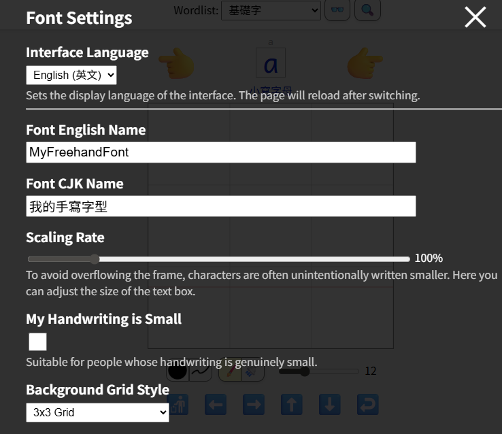The image size is (502, 434).
Task: Click the 100% scaling value
Action: coord(429,258)
